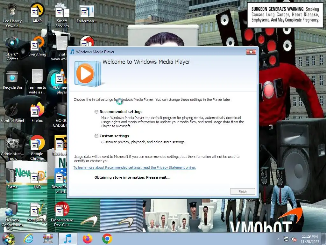The width and height of the screenshot is (326, 245).
Task: Open the Windows Start menu
Action: pyautogui.click(x=9, y=239)
